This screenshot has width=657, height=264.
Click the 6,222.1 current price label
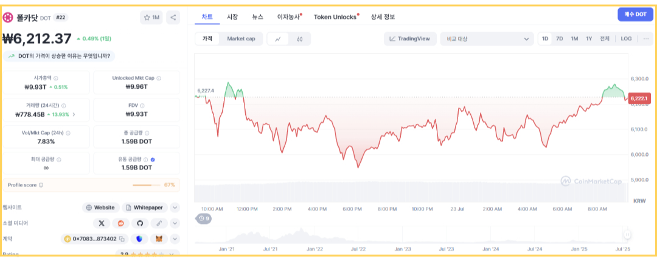pos(639,98)
